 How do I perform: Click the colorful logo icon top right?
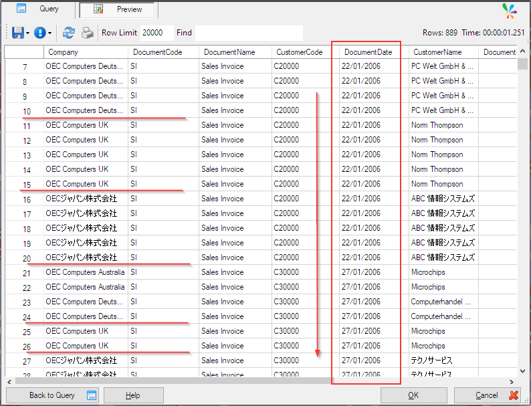coord(510,11)
